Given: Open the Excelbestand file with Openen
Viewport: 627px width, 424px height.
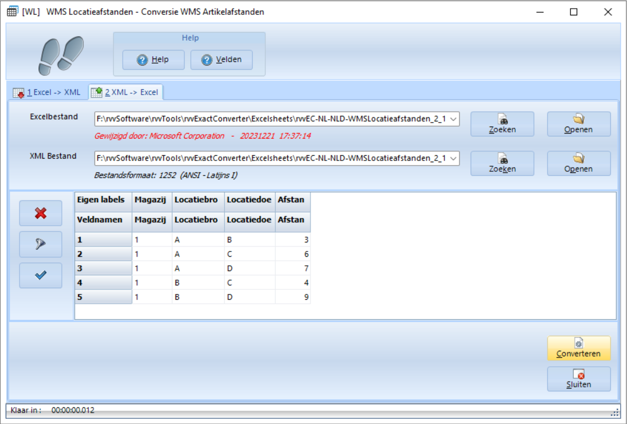Looking at the screenshot, I should coord(578,124).
